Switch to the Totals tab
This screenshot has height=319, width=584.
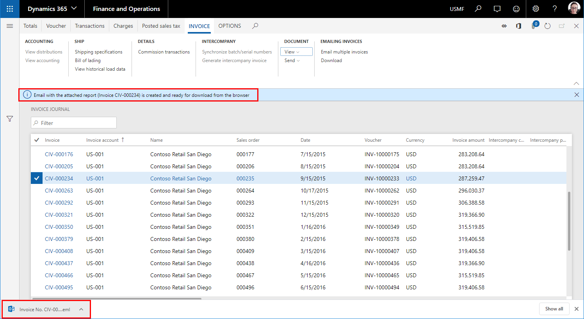point(30,26)
